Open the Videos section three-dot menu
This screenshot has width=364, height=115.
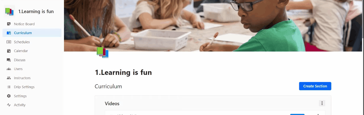point(322,103)
